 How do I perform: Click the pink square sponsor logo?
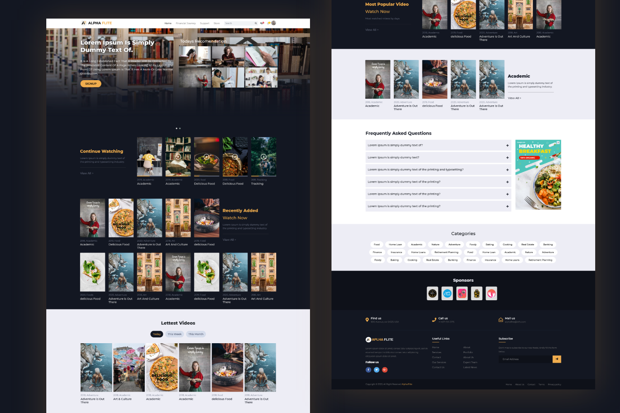462,294
